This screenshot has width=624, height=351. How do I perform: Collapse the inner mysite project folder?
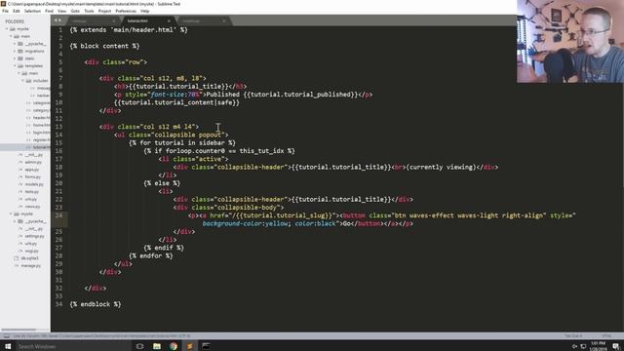coord(11,214)
